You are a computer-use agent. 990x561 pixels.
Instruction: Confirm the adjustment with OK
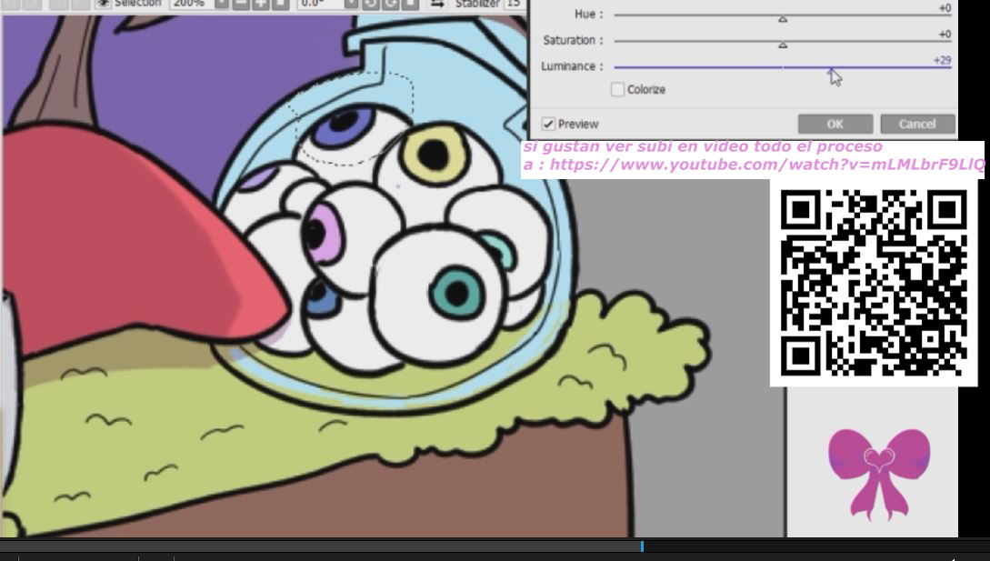coord(835,124)
